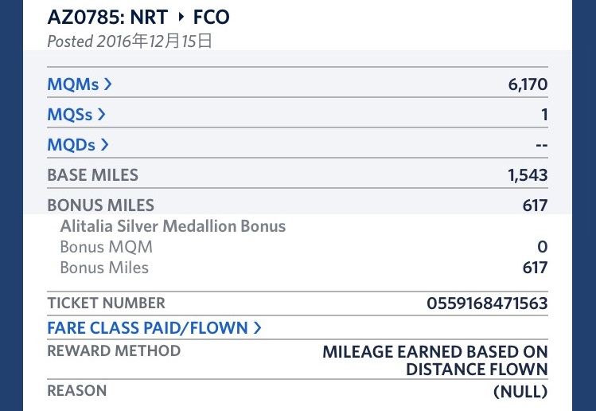Open the MQDs details link
Viewport: 596px width, 411px height.
pos(78,145)
